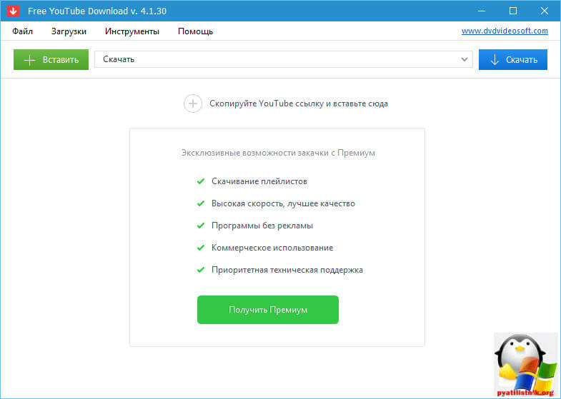The height and width of the screenshot is (399, 561).
Task: Open the Помощь menu
Action: (x=195, y=31)
